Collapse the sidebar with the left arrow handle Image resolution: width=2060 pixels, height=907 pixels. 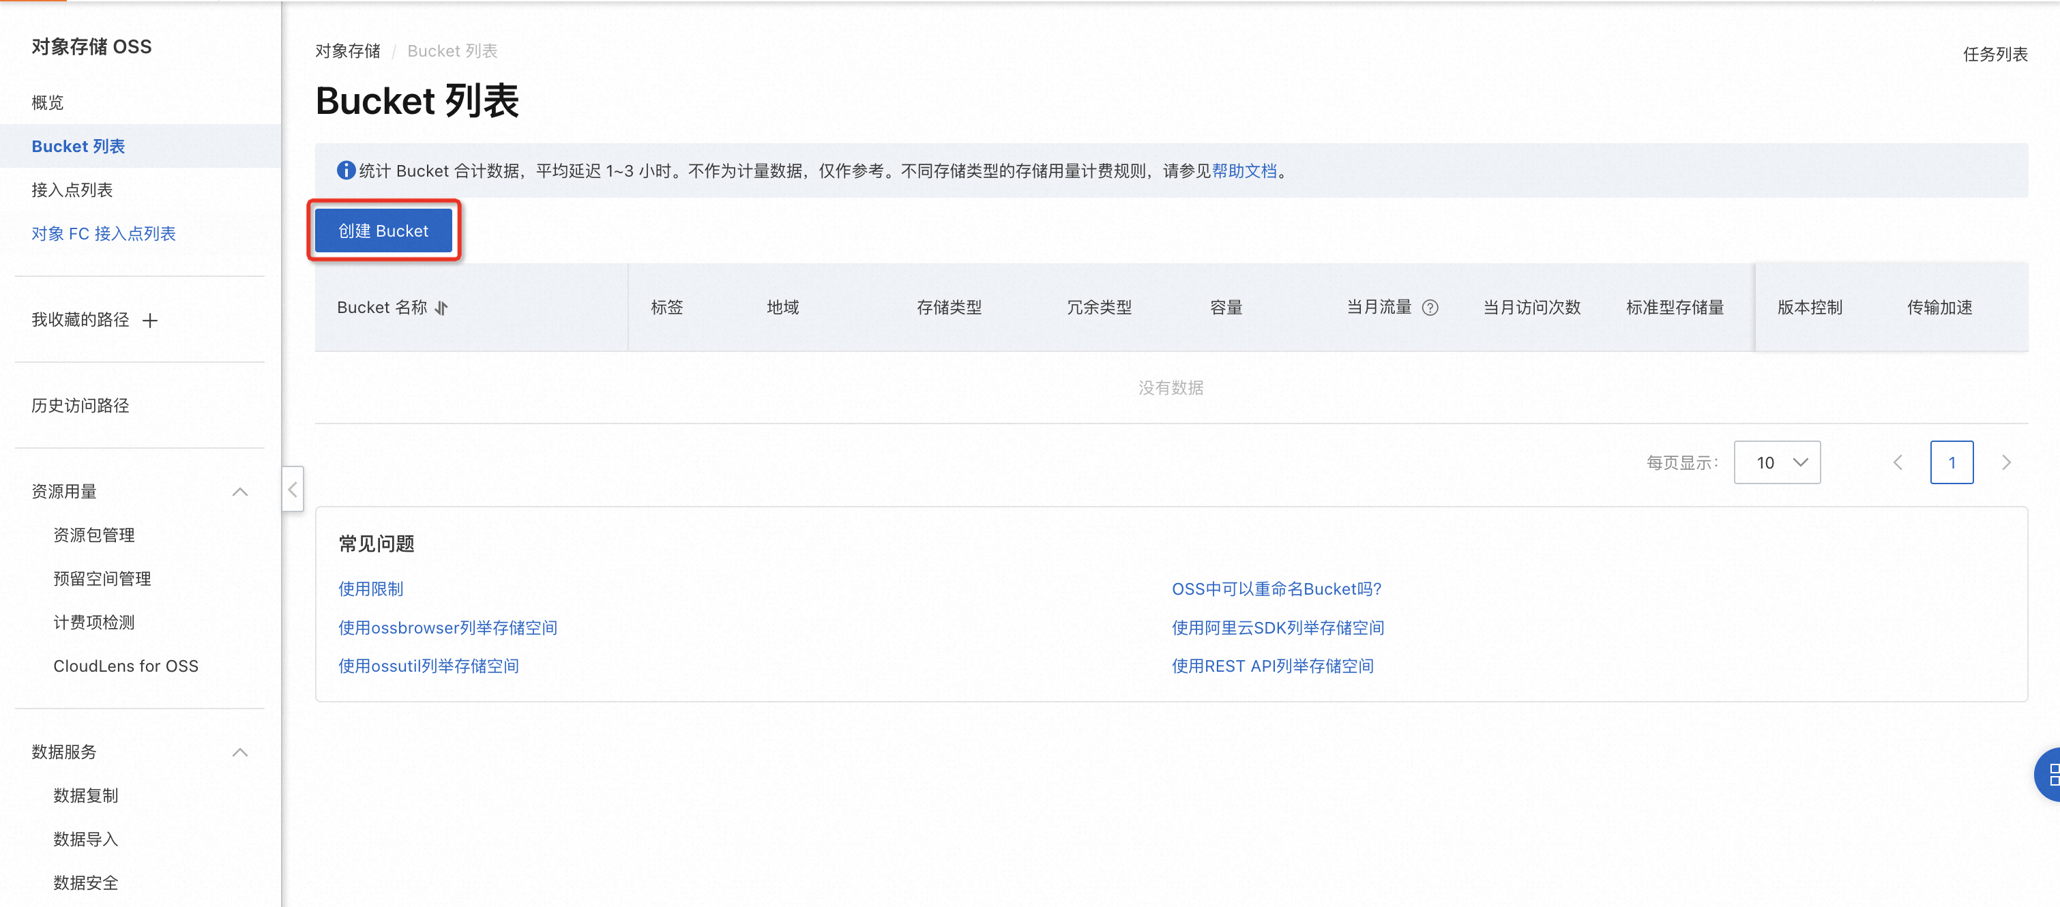[x=293, y=489]
